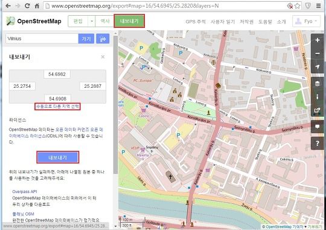The width and height of the screenshot is (326, 230).
Task: Click the 가기 search button
Action: click(86, 39)
